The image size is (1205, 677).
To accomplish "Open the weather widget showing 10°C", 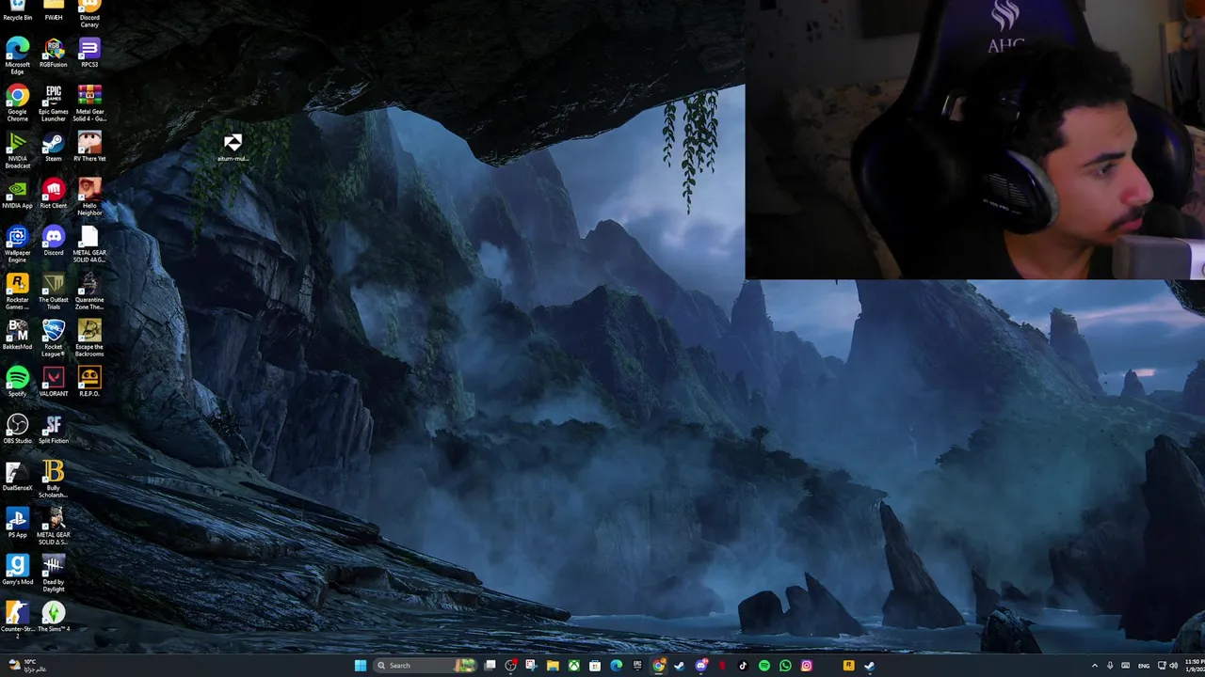I will 26,666.
